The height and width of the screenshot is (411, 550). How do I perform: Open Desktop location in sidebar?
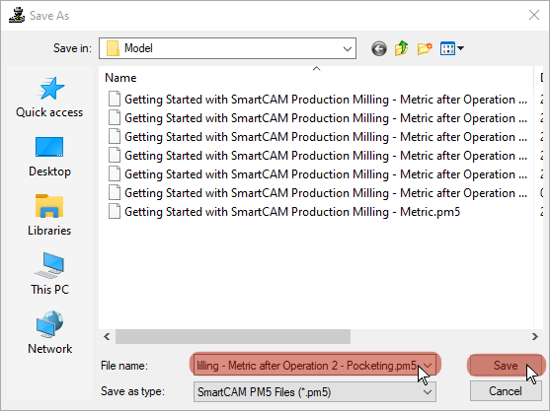(49, 157)
